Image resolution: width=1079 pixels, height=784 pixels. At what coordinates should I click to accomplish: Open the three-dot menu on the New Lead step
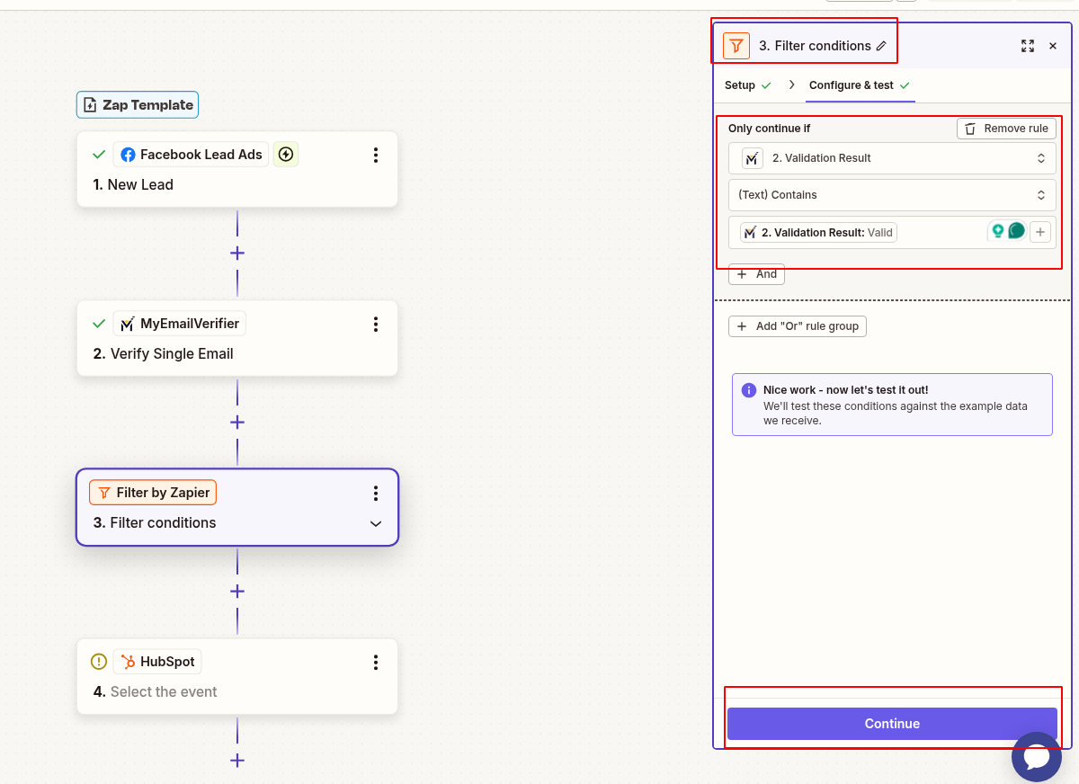point(376,154)
